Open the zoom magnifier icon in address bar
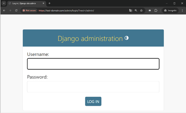 pyautogui.click(x=136, y=11)
